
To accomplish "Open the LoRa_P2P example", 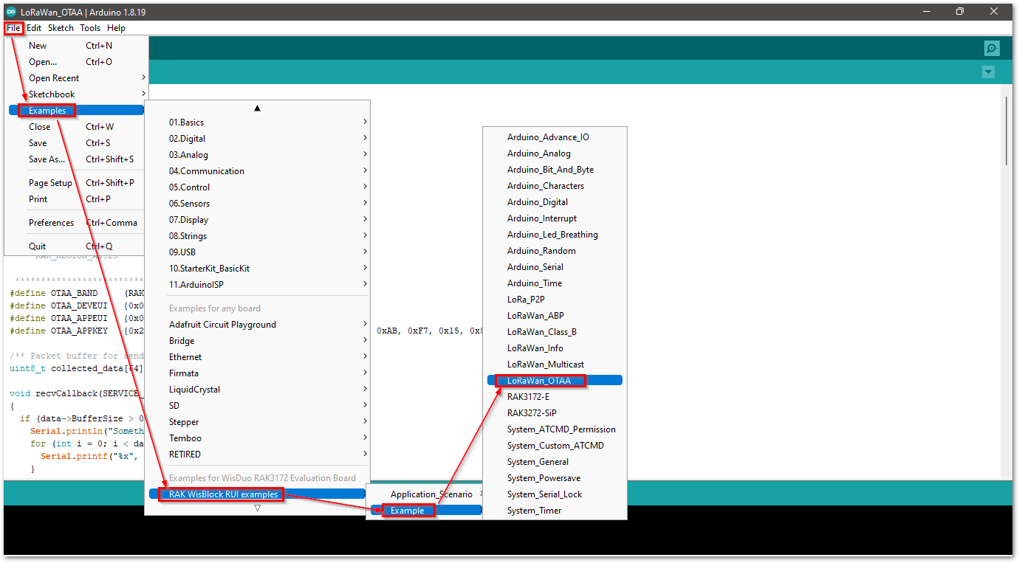I will pyautogui.click(x=555, y=300).
